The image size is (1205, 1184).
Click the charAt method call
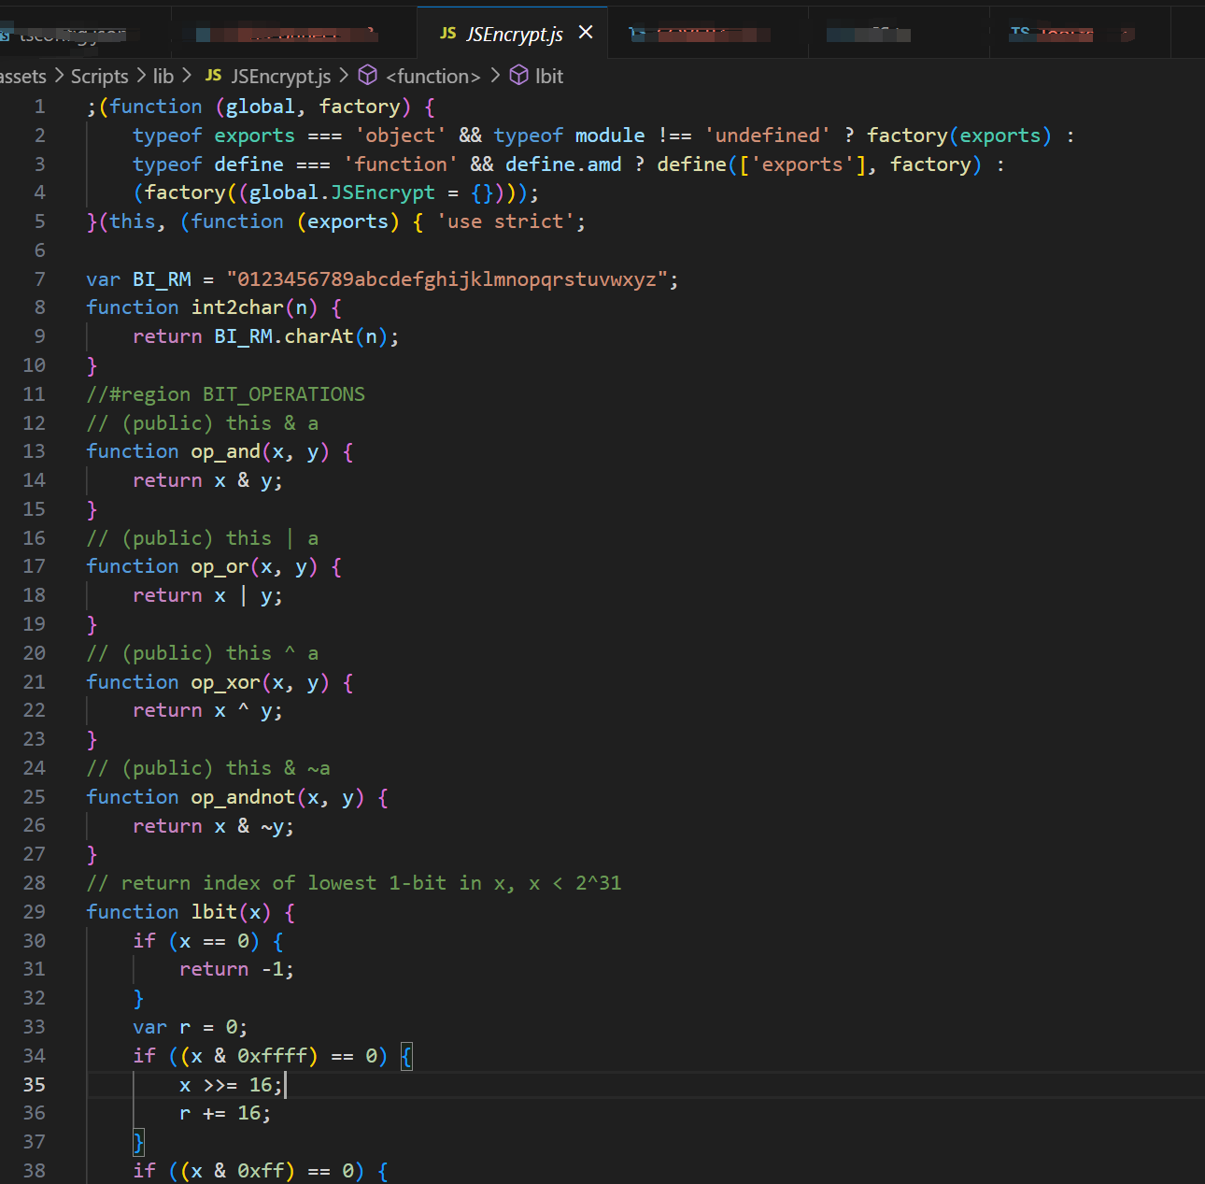(x=319, y=336)
